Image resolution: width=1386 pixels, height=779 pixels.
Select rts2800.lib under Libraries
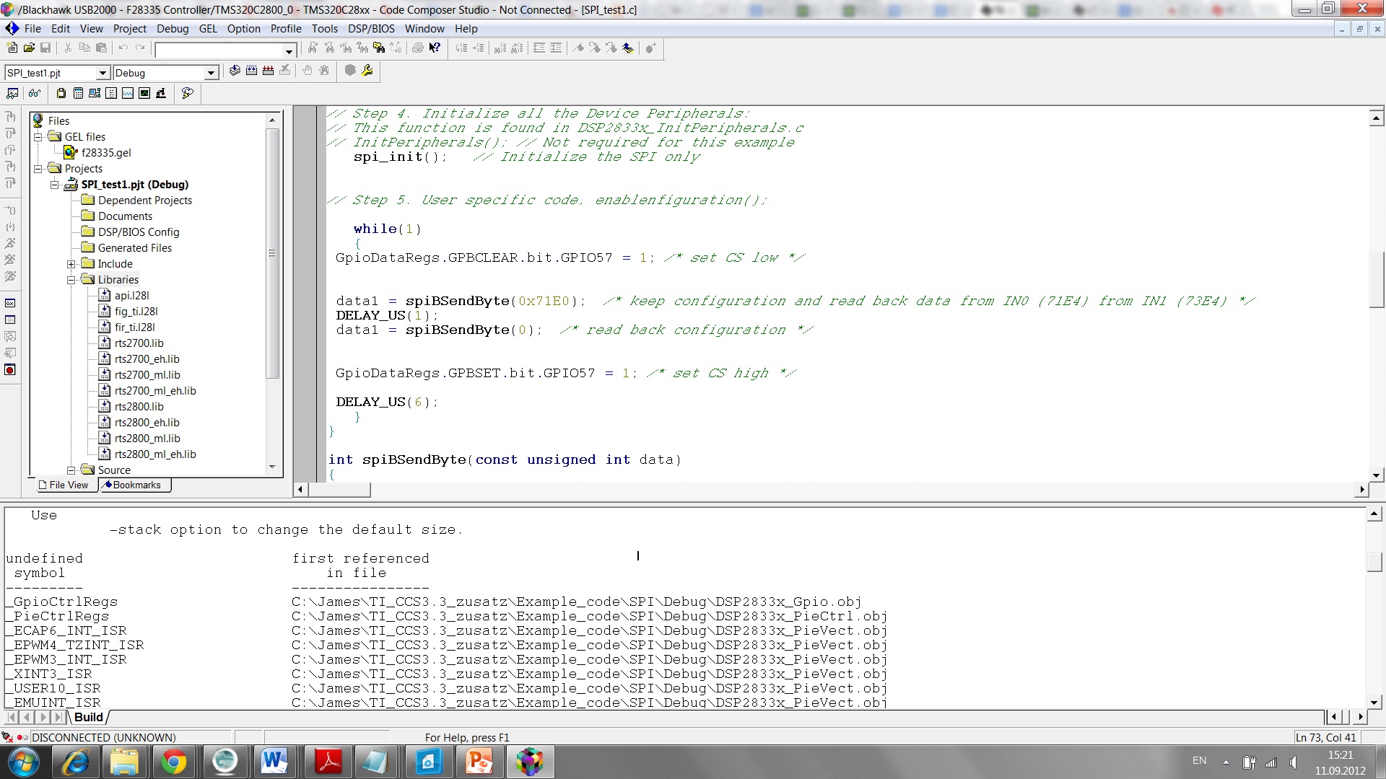click(140, 406)
